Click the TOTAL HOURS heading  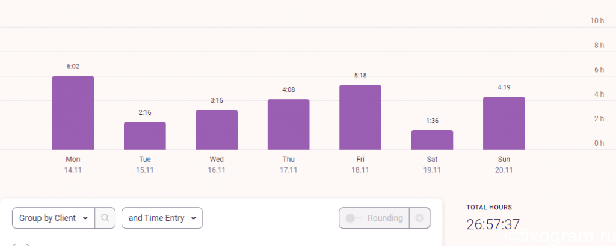pos(489,207)
